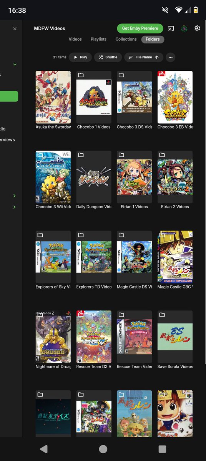Open the File Name sort dropdown
The width and height of the screenshot is (206, 461).
click(144, 57)
